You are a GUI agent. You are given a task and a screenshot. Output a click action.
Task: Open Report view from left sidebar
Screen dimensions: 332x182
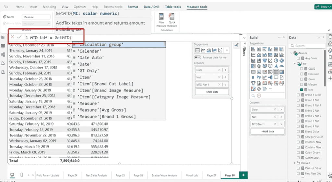[x=3, y=37]
